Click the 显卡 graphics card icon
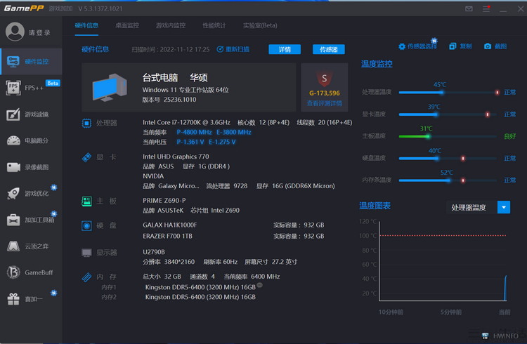This screenshot has width=527, height=344. [x=86, y=157]
